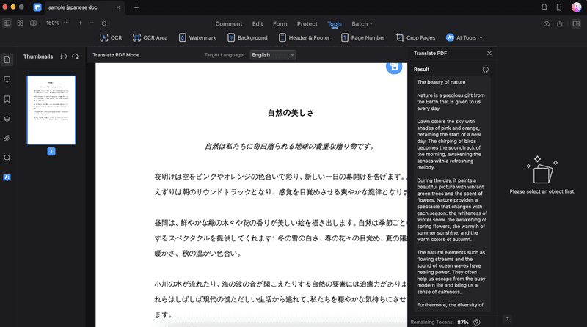587x327 pixels.
Task: Click the rotate view icon in toolbar
Action: point(103,23)
